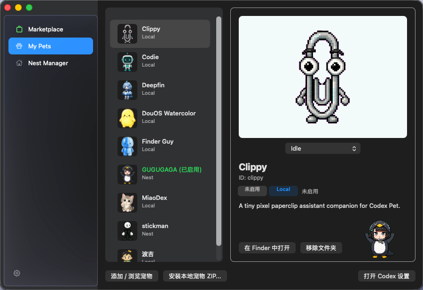The height and width of the screenshot is (290, 423).
Task: Click the 移除文件夹 button
Action: point(321,248)
